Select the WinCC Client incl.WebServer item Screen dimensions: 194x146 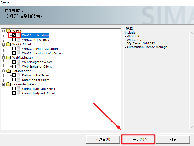(x=42, y=53)
